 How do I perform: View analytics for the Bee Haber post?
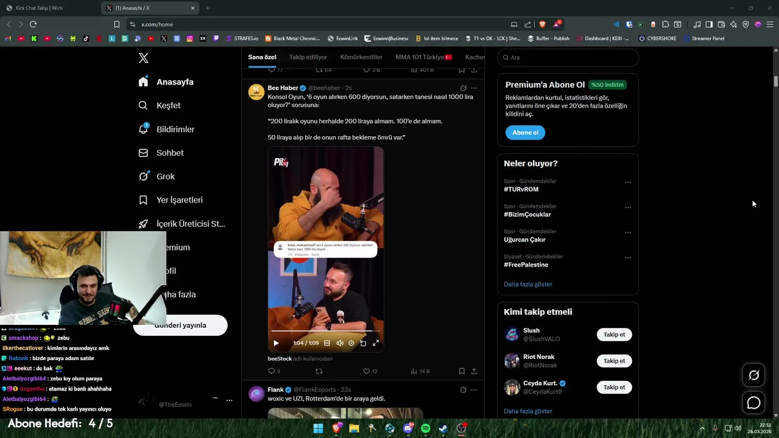[x=420, y=371]
